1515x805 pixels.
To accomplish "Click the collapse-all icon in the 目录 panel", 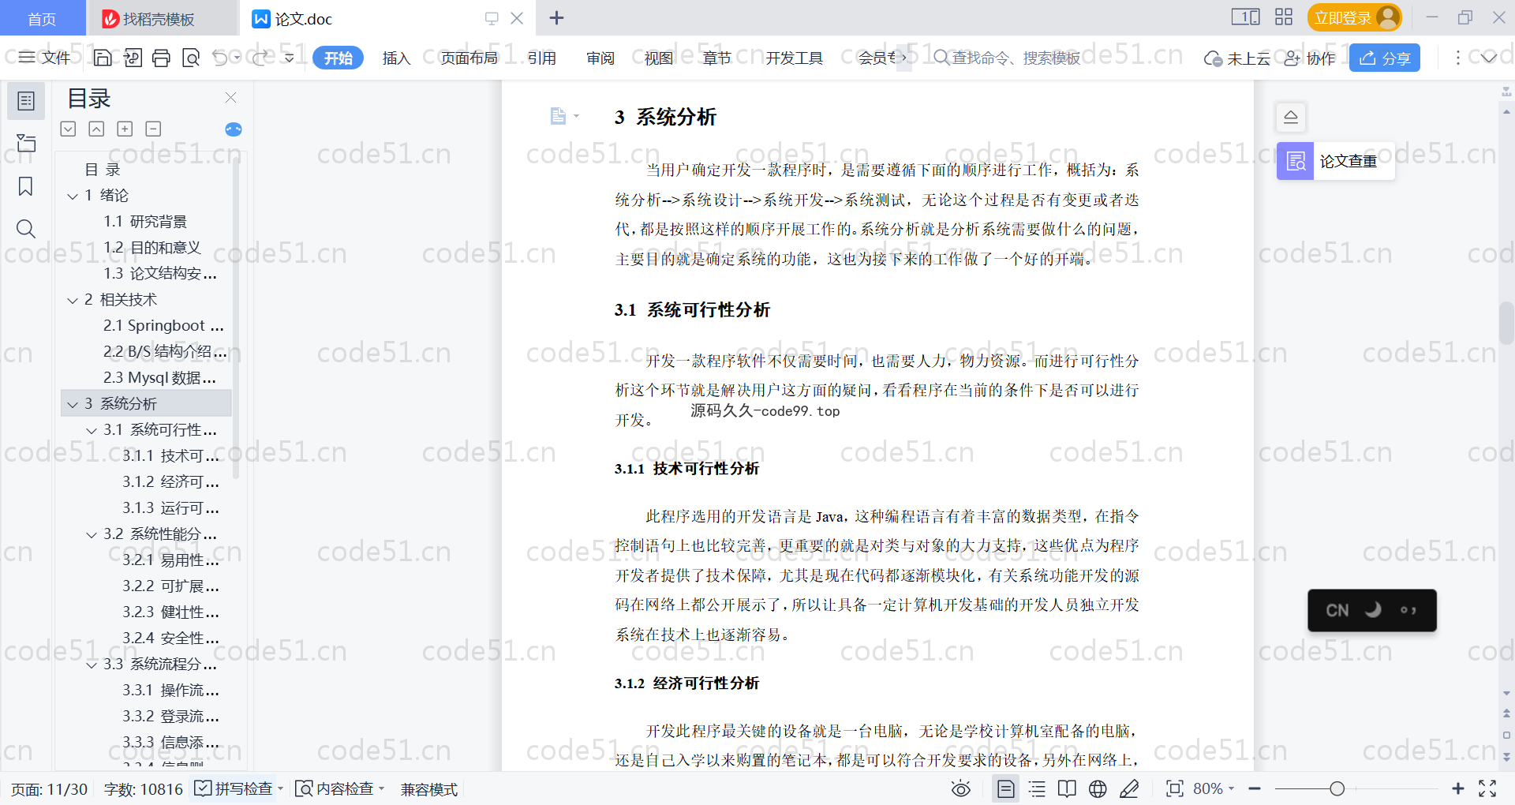I will pyautogui.click(x=96, y=129).
